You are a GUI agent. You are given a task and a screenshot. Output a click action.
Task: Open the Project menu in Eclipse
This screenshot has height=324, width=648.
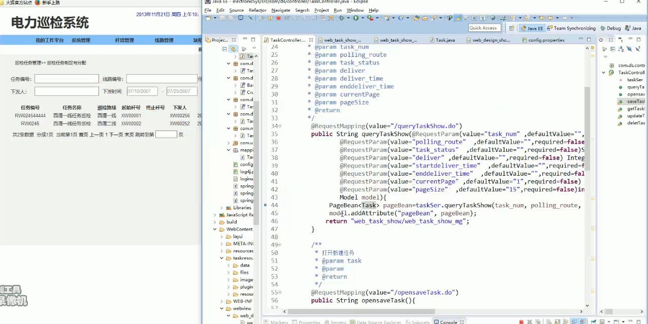(x=321, y=10)
